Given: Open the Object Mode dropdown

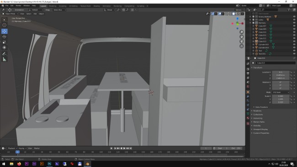Looking at the screenshot, I should [x=10, y=14].
